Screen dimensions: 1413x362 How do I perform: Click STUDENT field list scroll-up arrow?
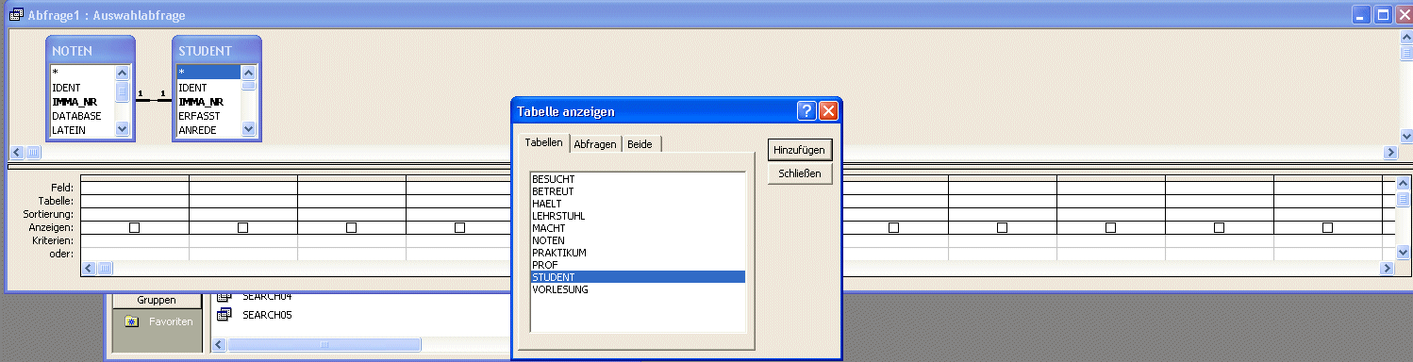point(249,72)
